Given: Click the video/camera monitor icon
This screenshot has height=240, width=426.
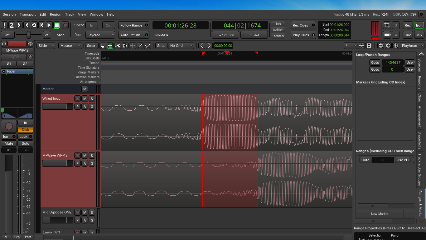Looking at the screenshot, I should [x=387, y=35].
